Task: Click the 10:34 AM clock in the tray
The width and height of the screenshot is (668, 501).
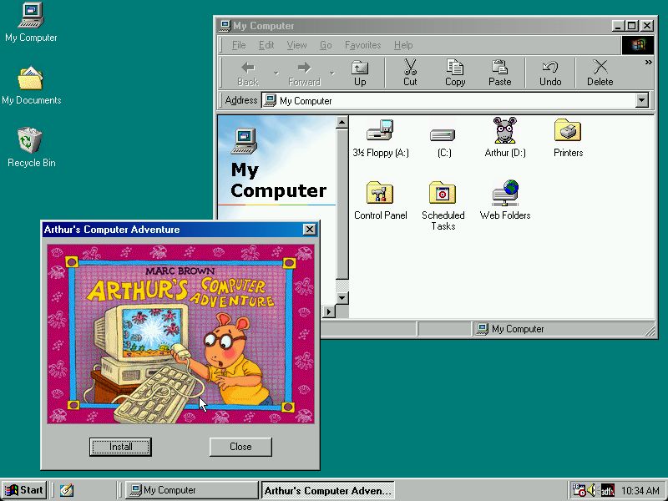Action: (x=640, y=490)
